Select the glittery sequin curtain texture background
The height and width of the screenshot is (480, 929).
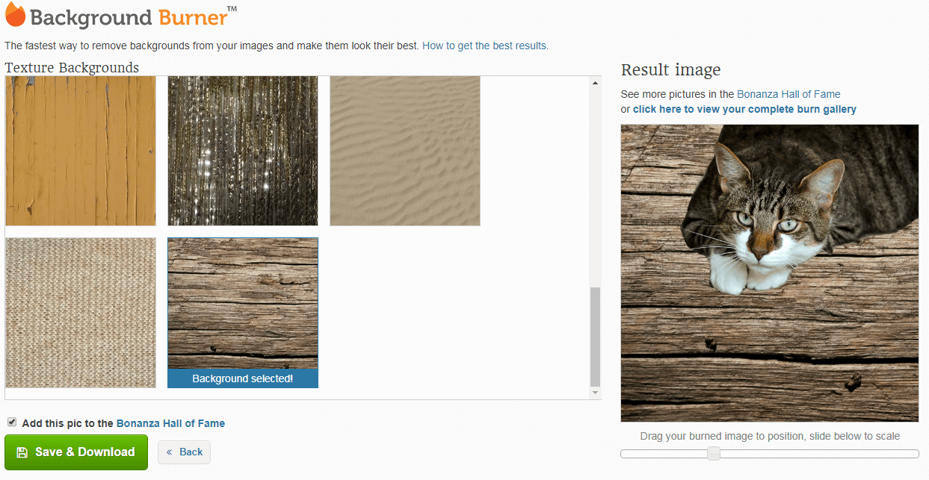243,150
